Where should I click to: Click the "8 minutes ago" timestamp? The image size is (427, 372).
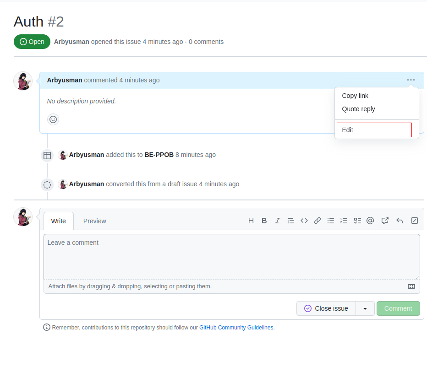[196, 155]
